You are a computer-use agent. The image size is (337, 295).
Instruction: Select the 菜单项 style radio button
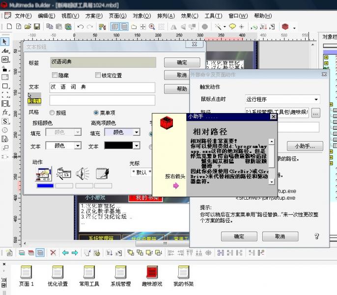click(96, 113)
